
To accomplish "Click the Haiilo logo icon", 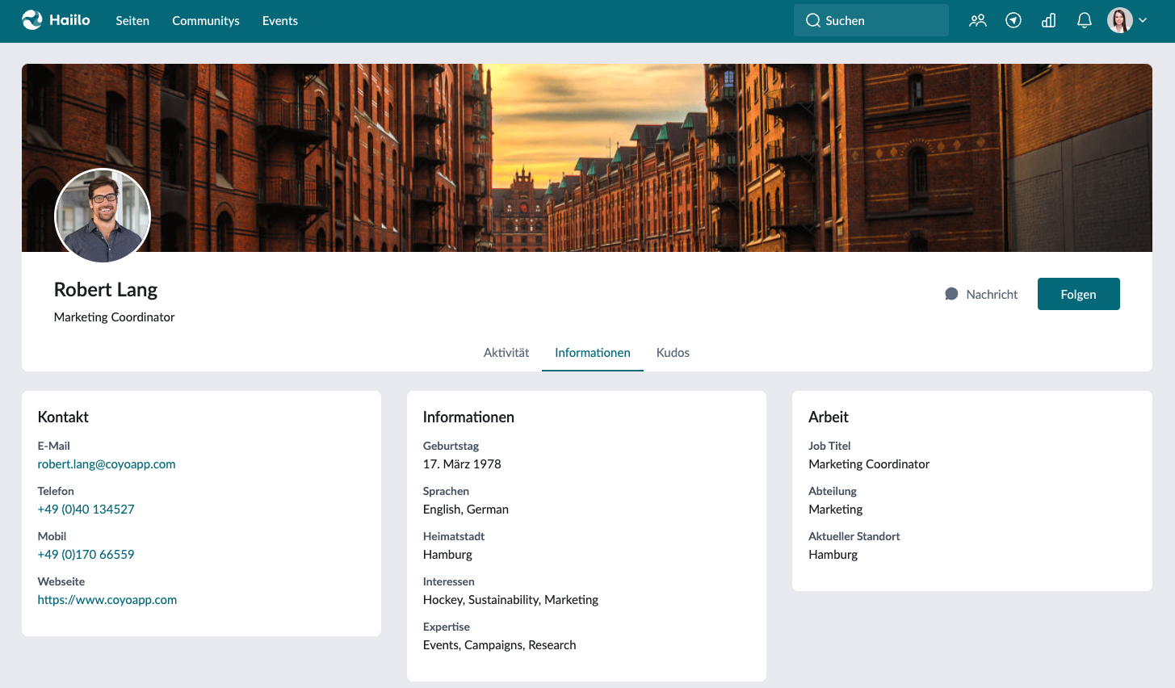I will [32, 20].
